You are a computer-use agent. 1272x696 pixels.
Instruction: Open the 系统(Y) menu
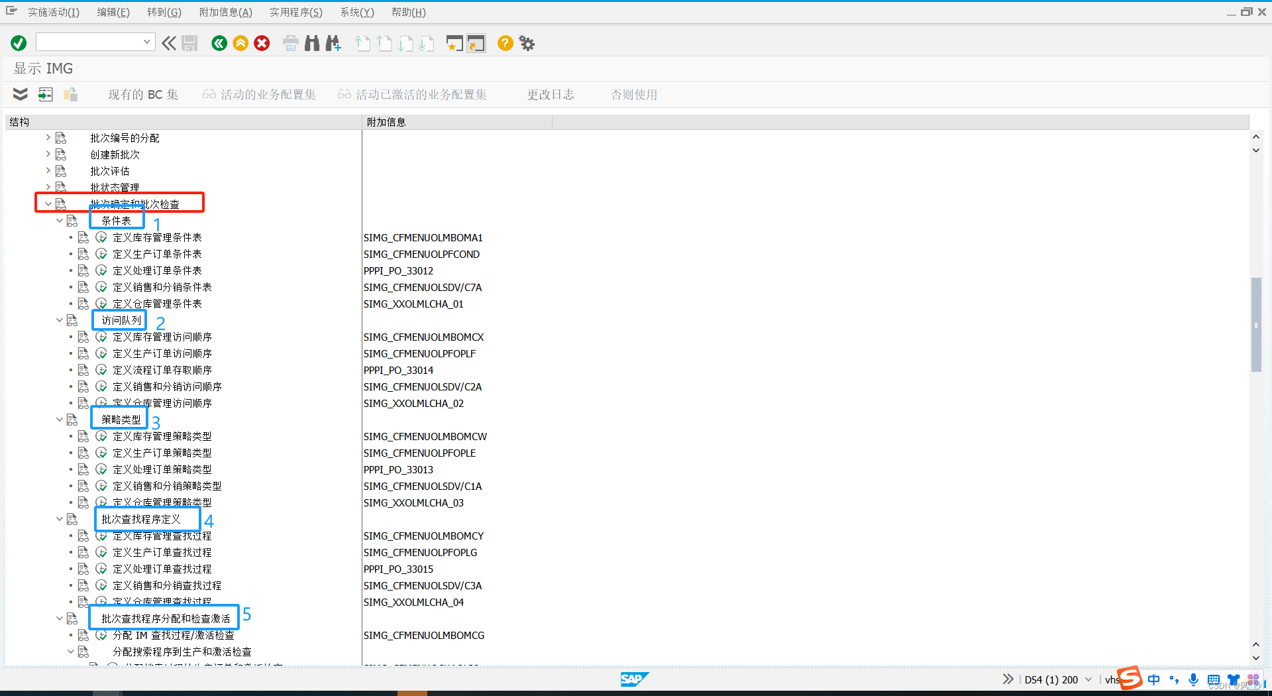tap(356, 12)
